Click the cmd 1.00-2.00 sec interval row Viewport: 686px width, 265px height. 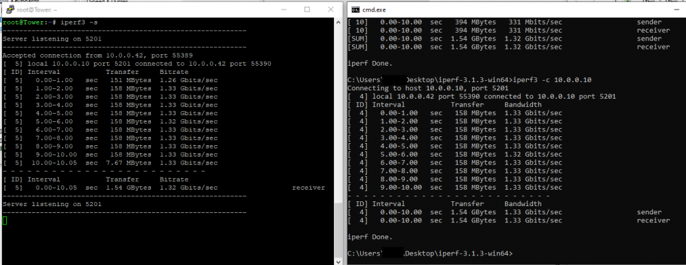455,122
